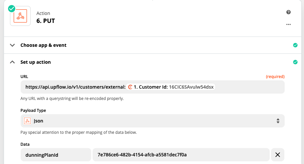Click the Choose app & event heading

pos(44,45)
